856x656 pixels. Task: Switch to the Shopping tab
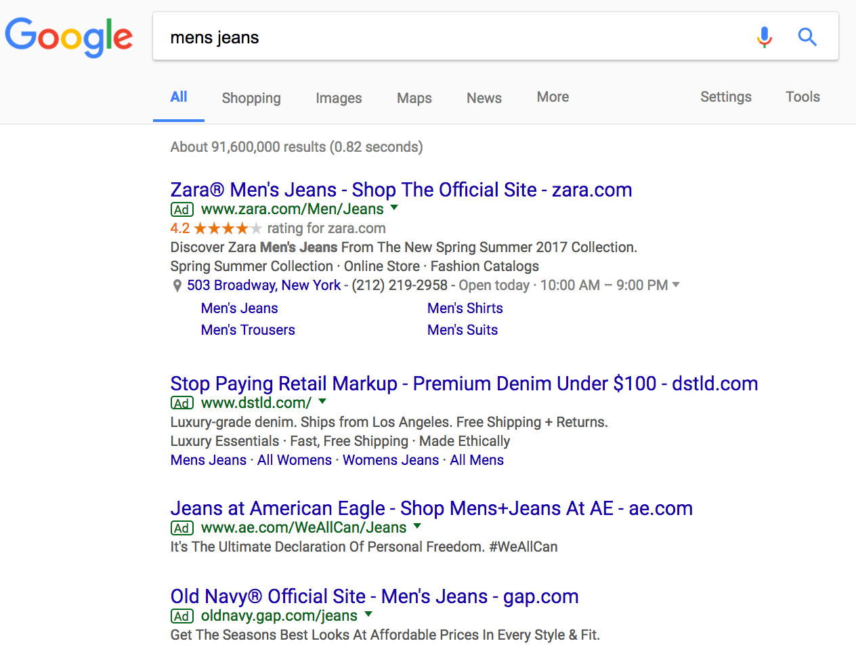tap(251, 98)
